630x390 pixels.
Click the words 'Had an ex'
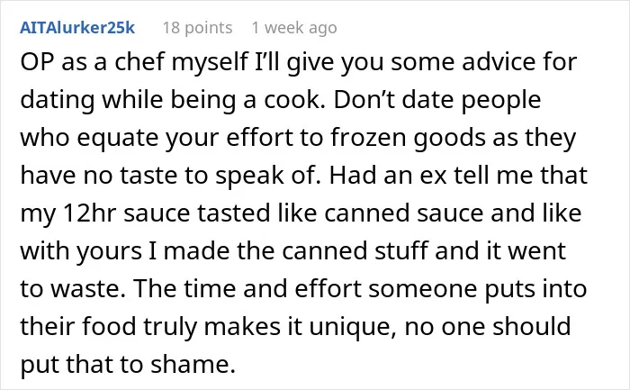[388, 175]
